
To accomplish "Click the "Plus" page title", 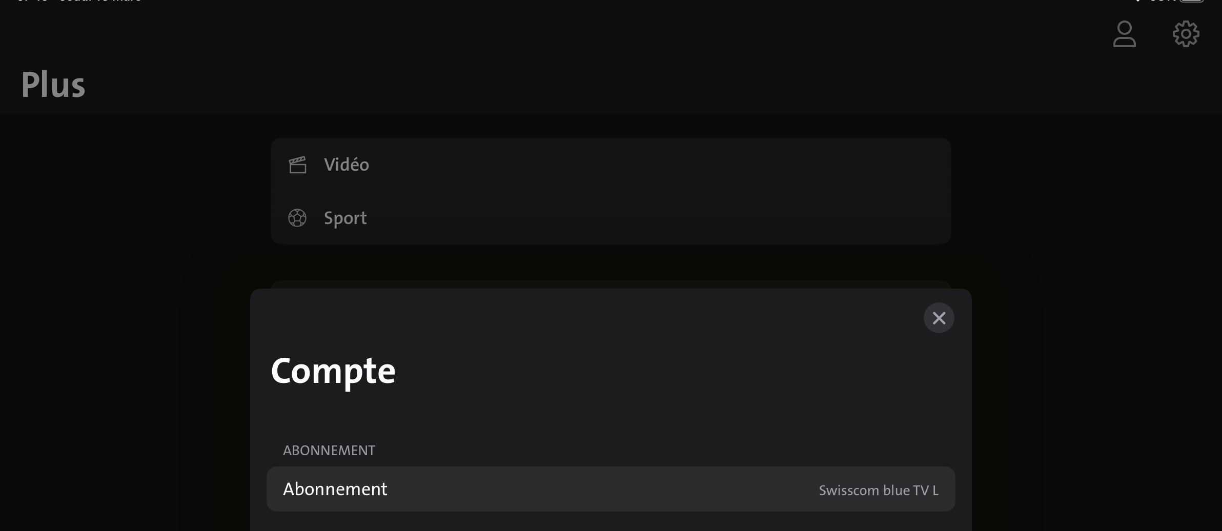I will 53,85.
